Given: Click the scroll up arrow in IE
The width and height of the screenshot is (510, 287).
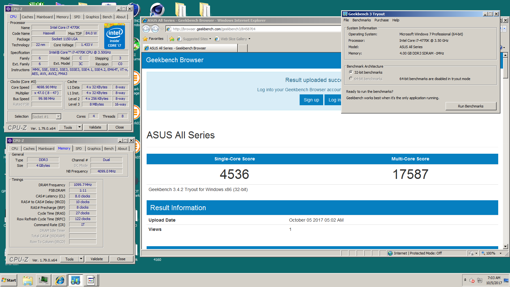Looking at the screenshot, I should (505, 55).
